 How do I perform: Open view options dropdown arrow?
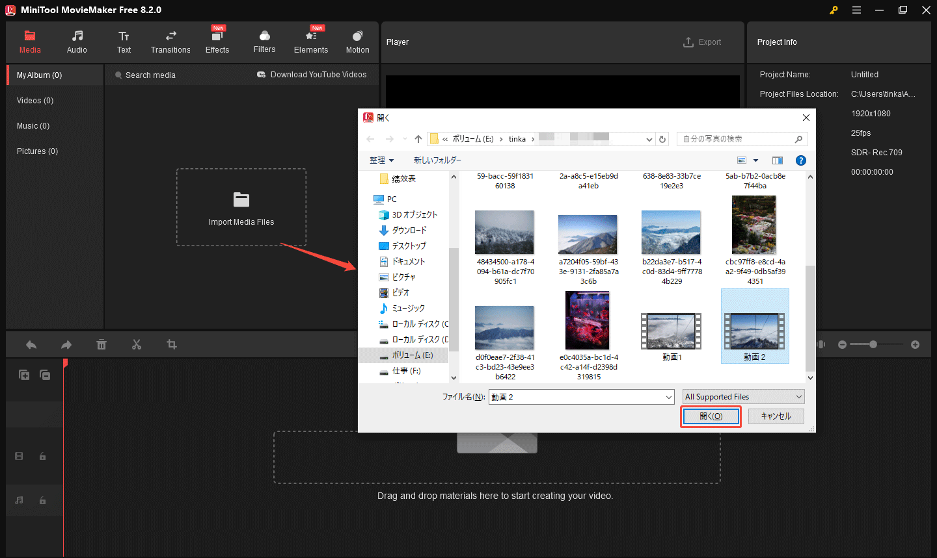click(755, 160)
